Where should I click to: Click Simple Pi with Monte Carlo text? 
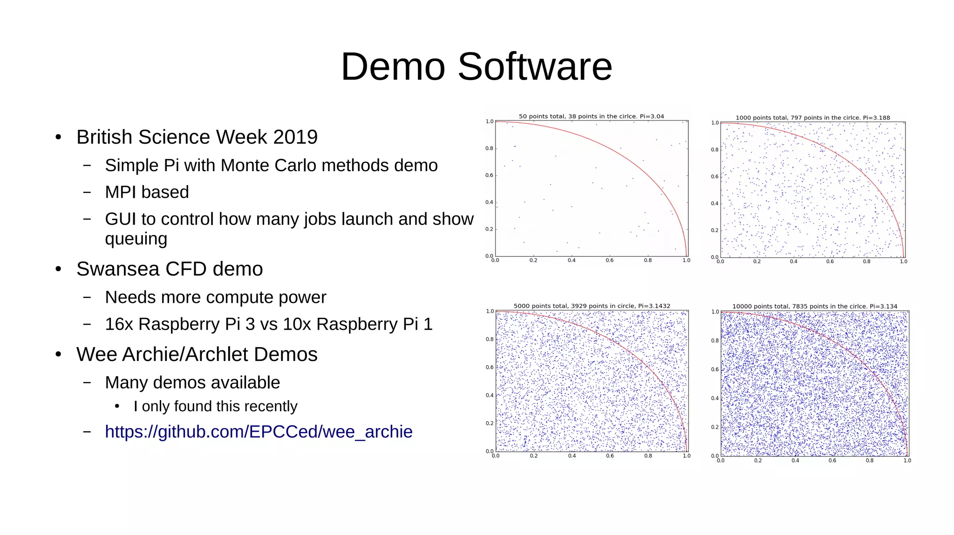coord(271,166)
